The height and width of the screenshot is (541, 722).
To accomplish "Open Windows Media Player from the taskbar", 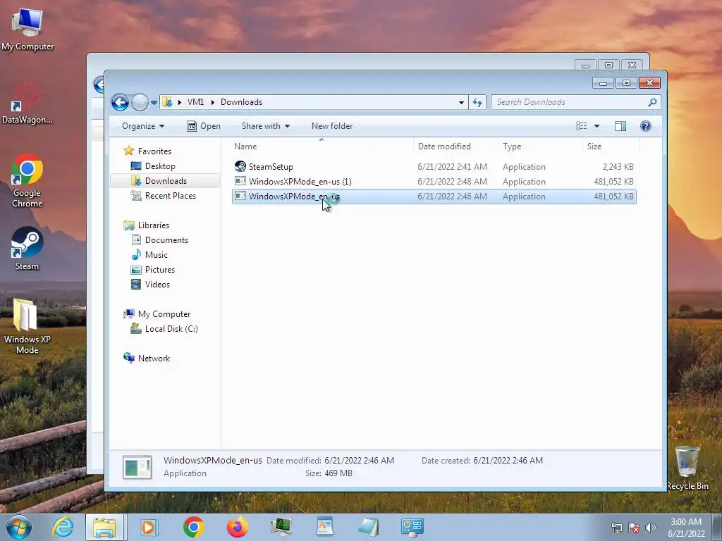I will (x=149, y=527).
